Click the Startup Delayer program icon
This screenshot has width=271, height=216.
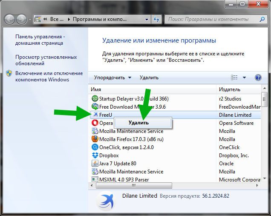pyautogui.click(x=95, y=99)
